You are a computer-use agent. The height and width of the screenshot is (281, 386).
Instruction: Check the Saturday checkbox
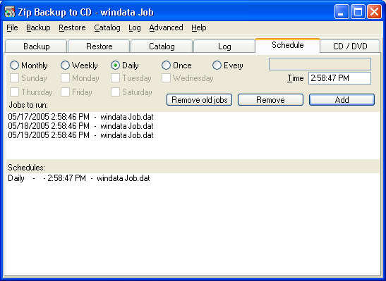tap(131, 92)
